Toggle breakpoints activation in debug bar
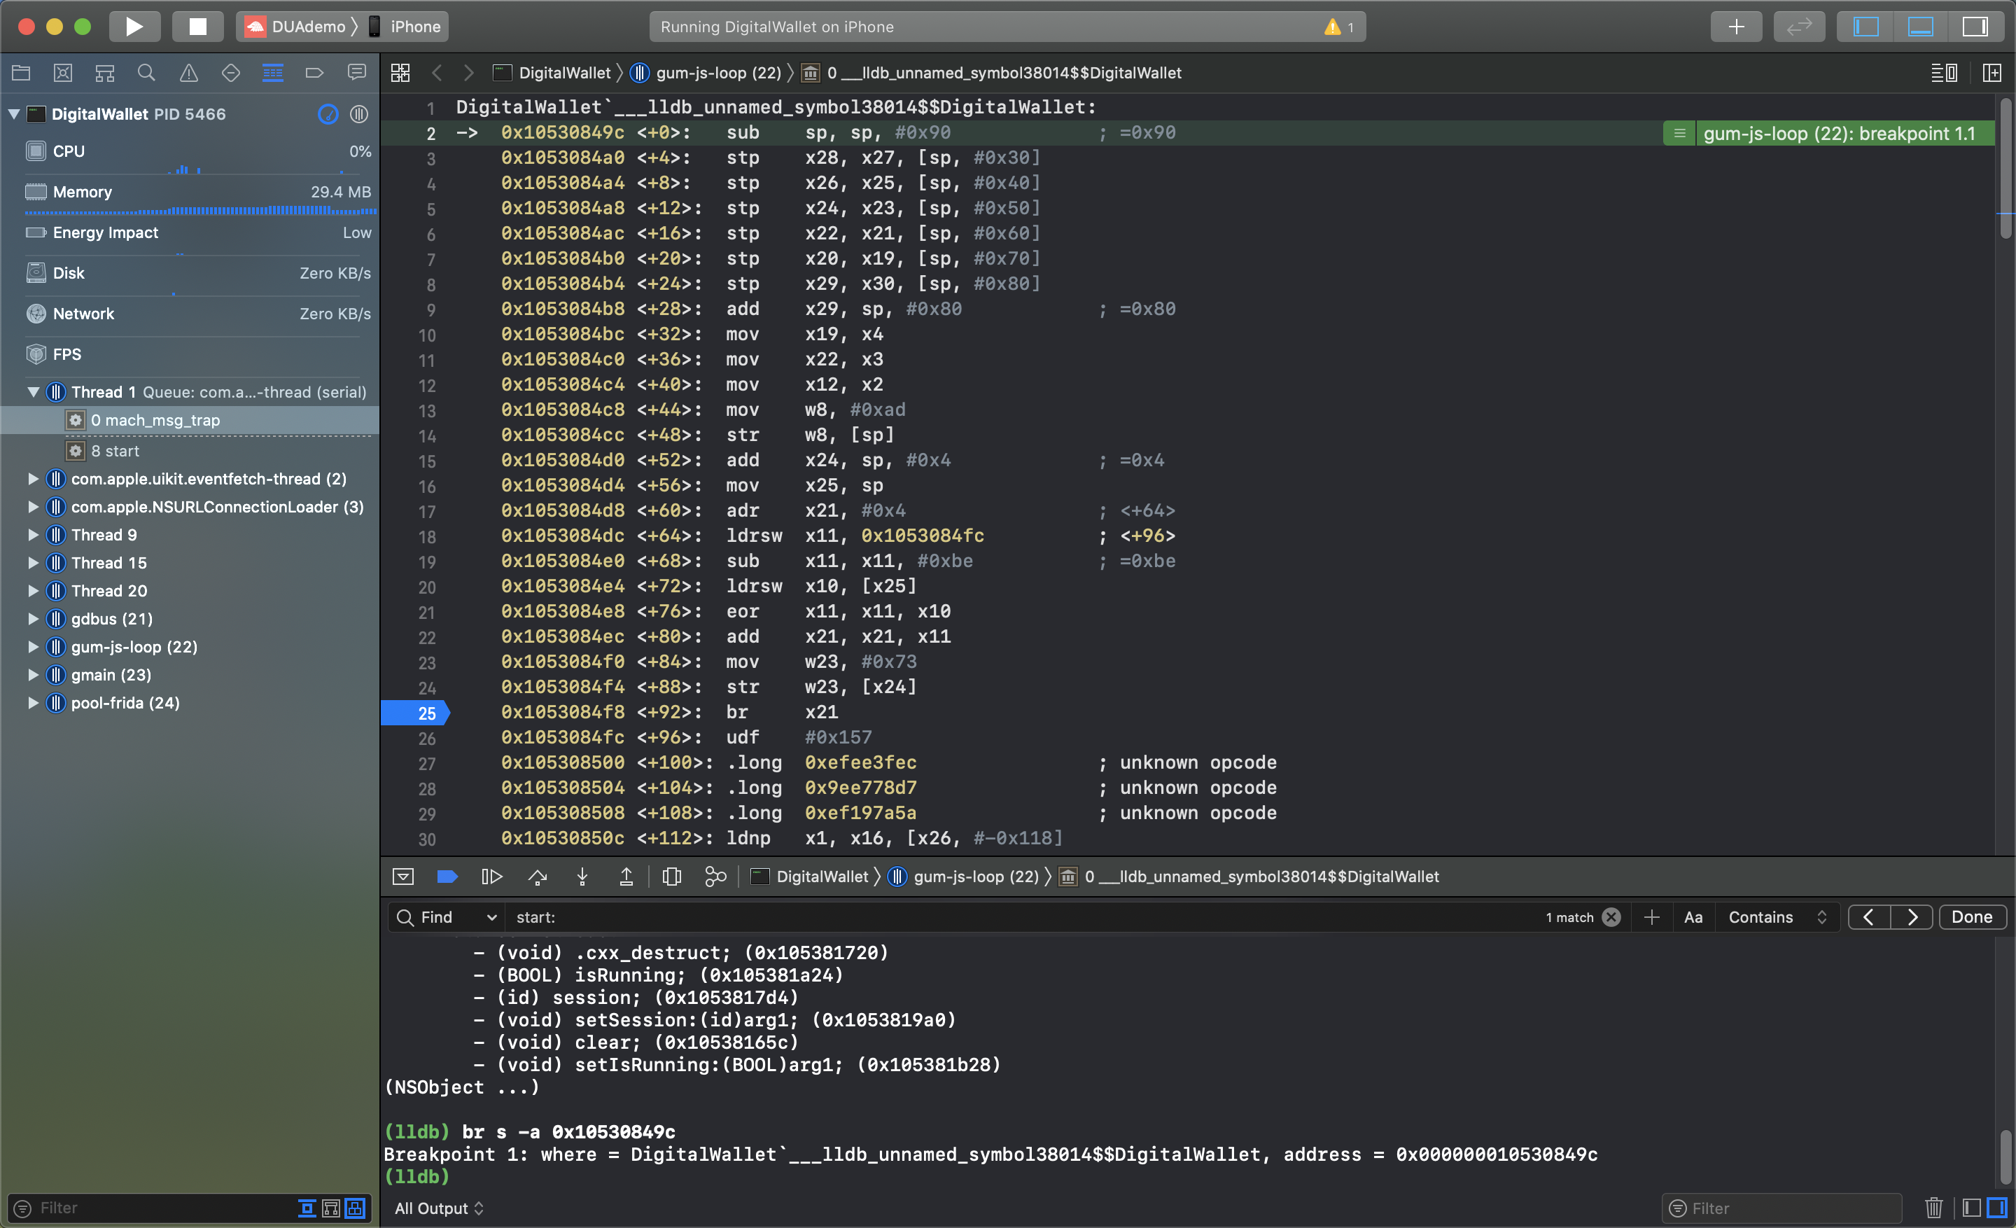This screenshot has width=2016, height=1228. click(447, 877)
